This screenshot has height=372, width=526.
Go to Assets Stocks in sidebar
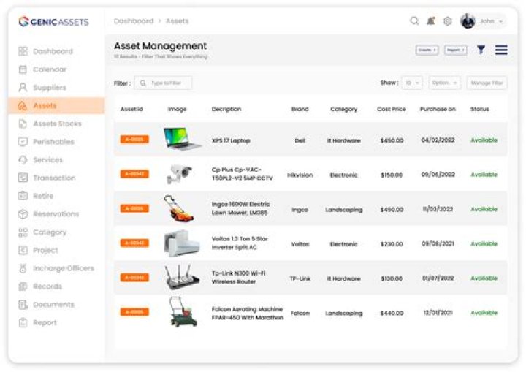(57, 124)
